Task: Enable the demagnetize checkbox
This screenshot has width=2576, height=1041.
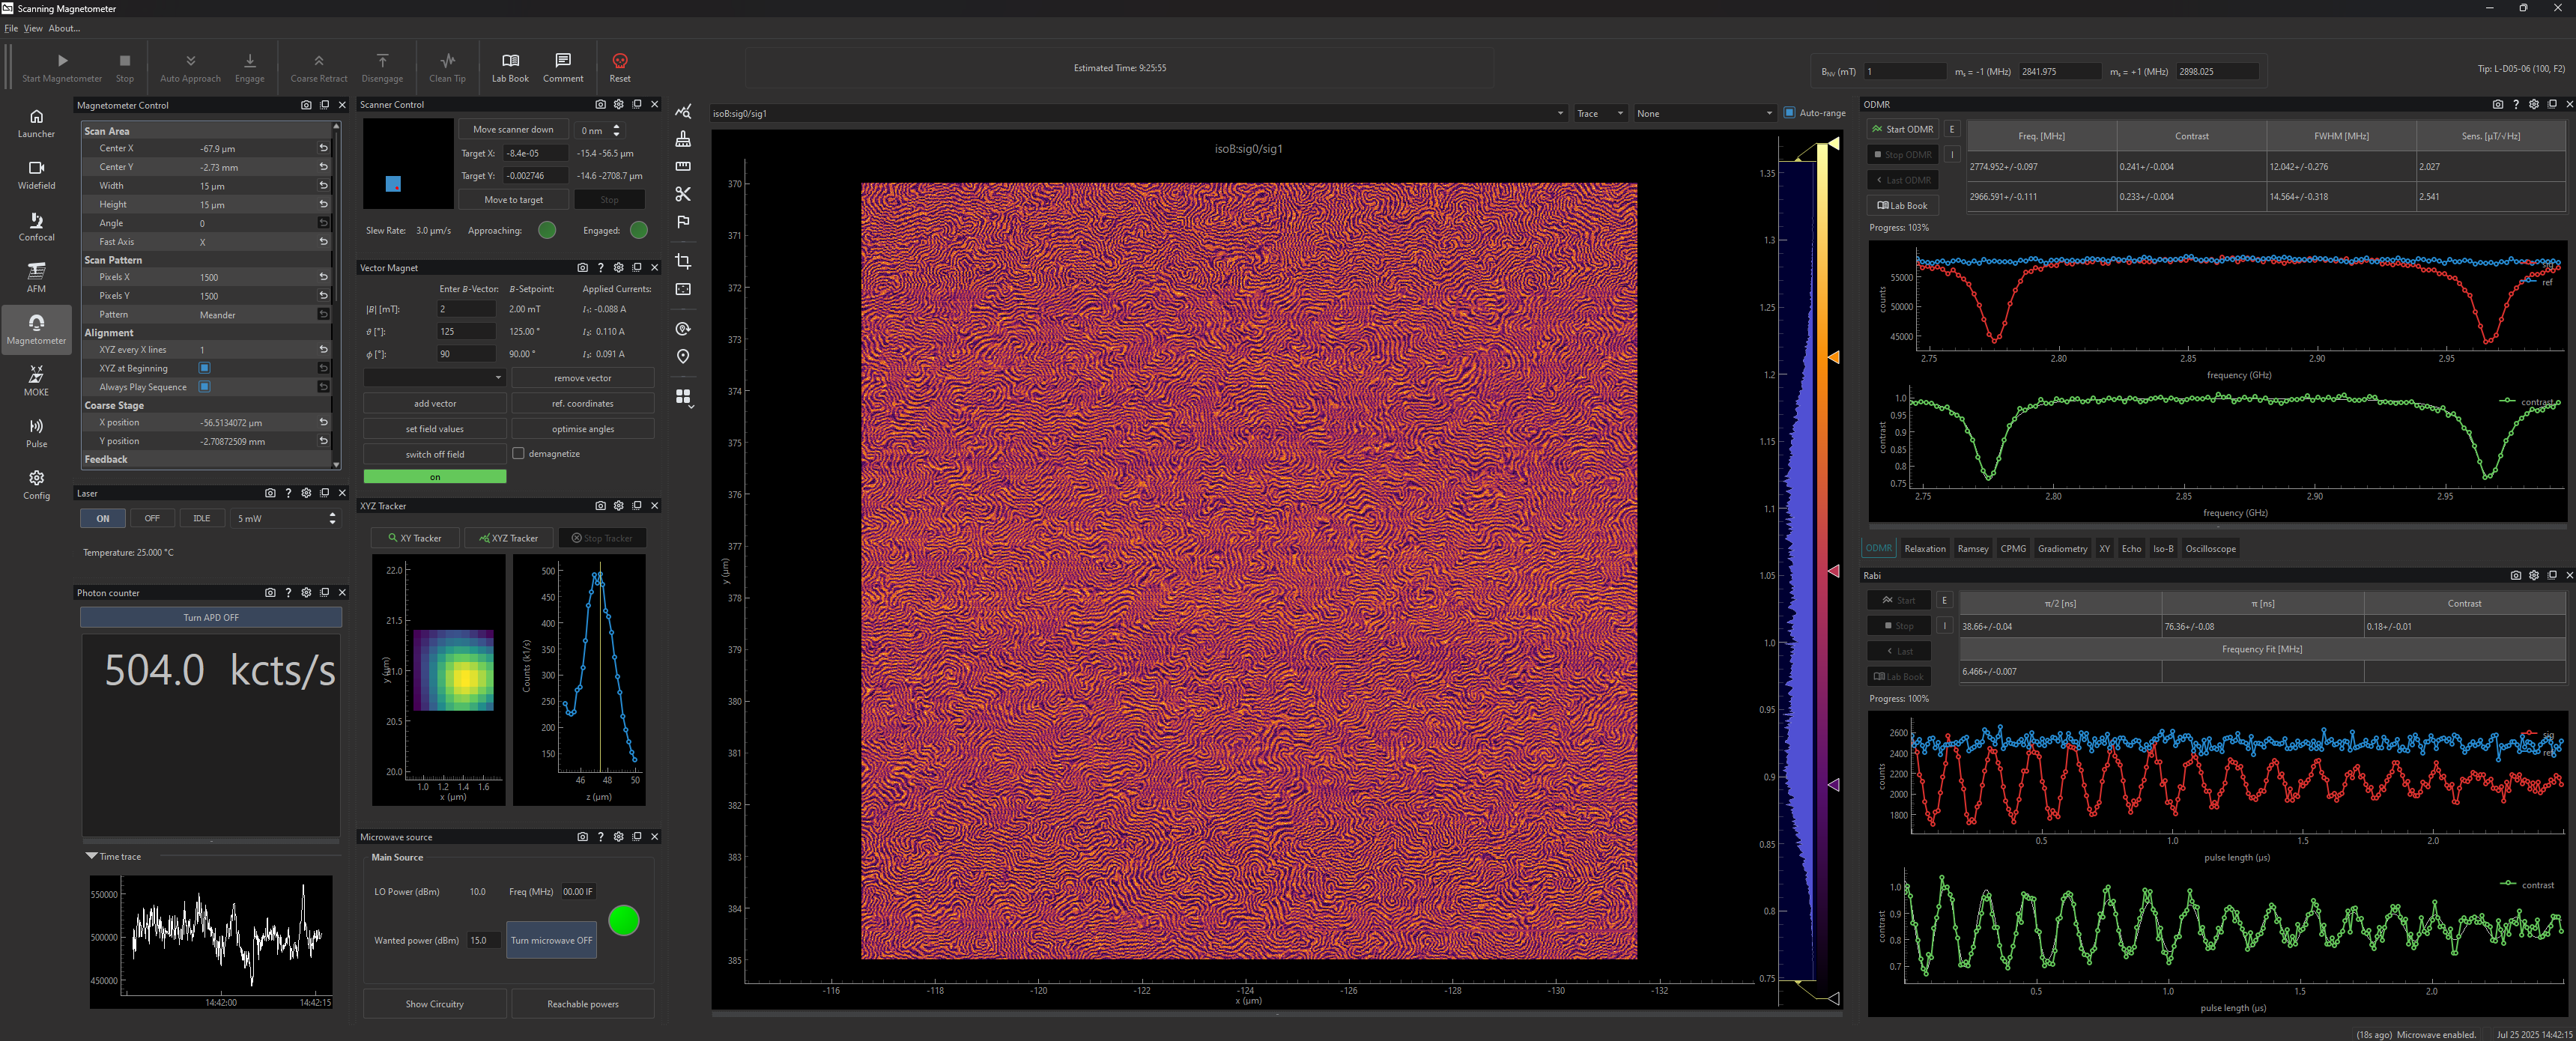Action: pos(518,453)
